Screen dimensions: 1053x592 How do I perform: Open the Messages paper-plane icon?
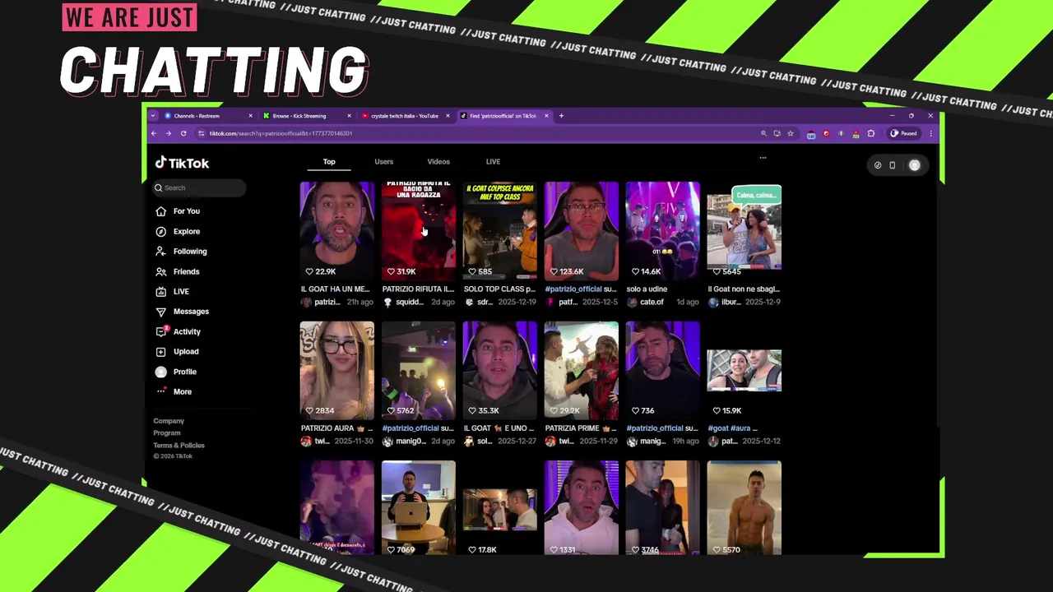161,312
